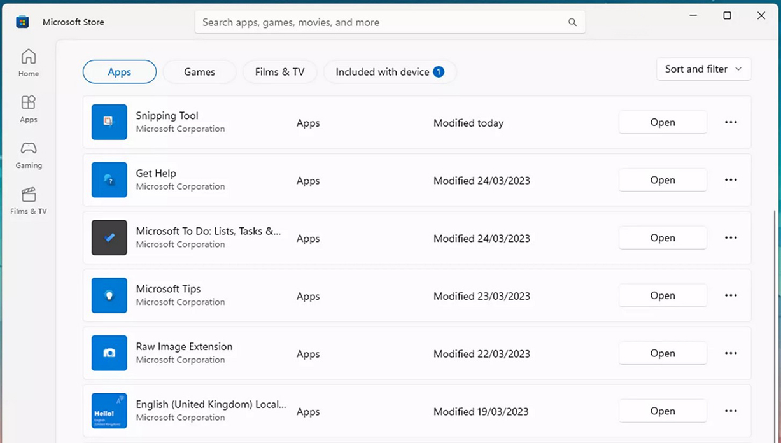The width and height of the screenshot is (781, 443).
Task: Open the options menu for Snipping Tool
Action: (730, 122)
